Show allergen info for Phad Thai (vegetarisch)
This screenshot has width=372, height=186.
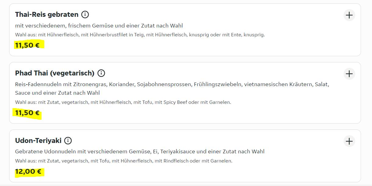tap(101, 73)
